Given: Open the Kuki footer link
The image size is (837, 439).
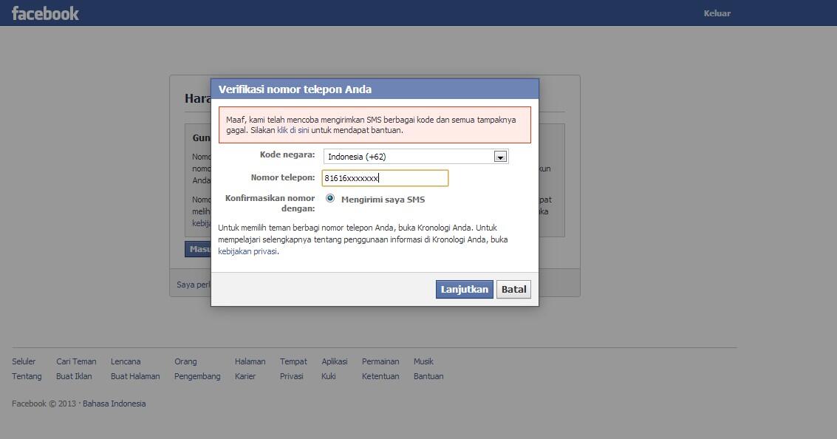Looking at the screenshot, I should tap(328, 376).
